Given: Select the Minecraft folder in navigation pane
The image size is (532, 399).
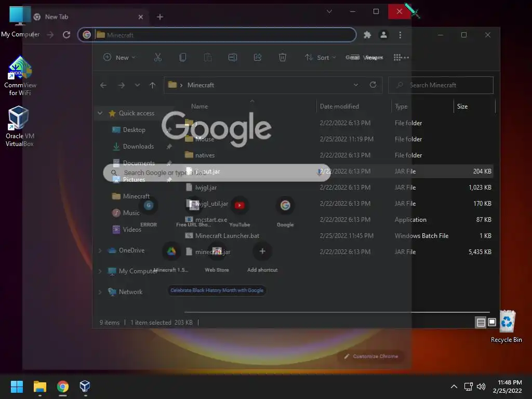Looking at the screenshot, I should (136, 196).
